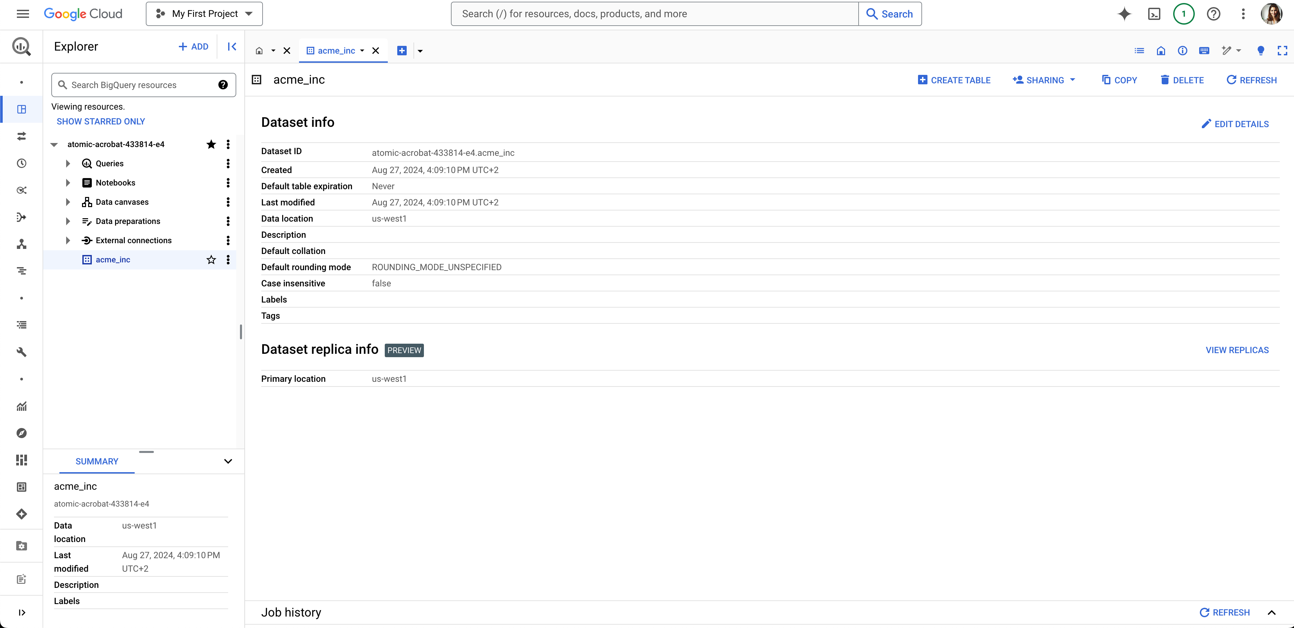Toggle full screen mode icon
This screenshot has height=628, width=1294.
pyautogui.click(x=1283, y=51)
